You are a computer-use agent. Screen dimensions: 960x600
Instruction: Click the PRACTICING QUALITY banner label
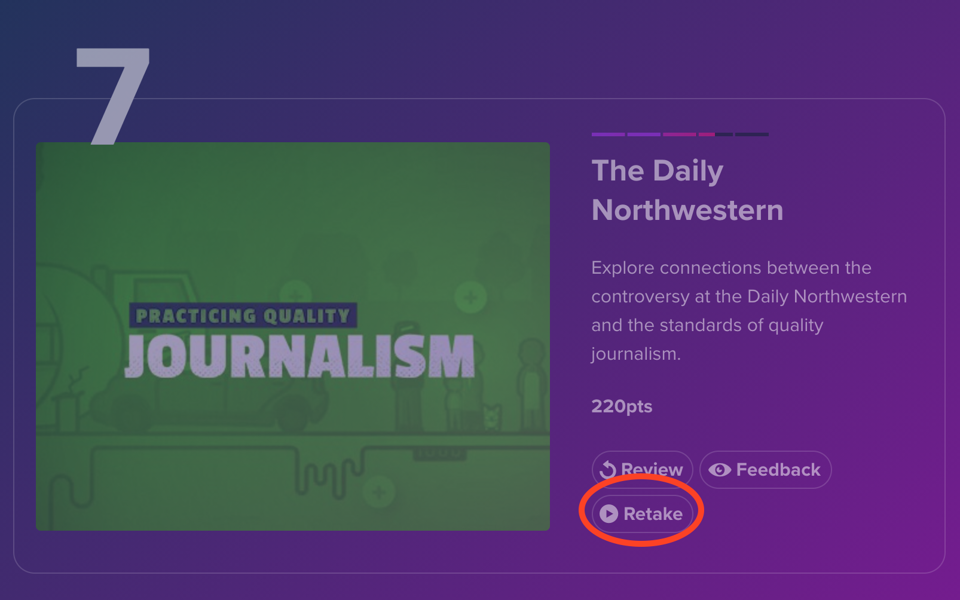coord(243,316)
